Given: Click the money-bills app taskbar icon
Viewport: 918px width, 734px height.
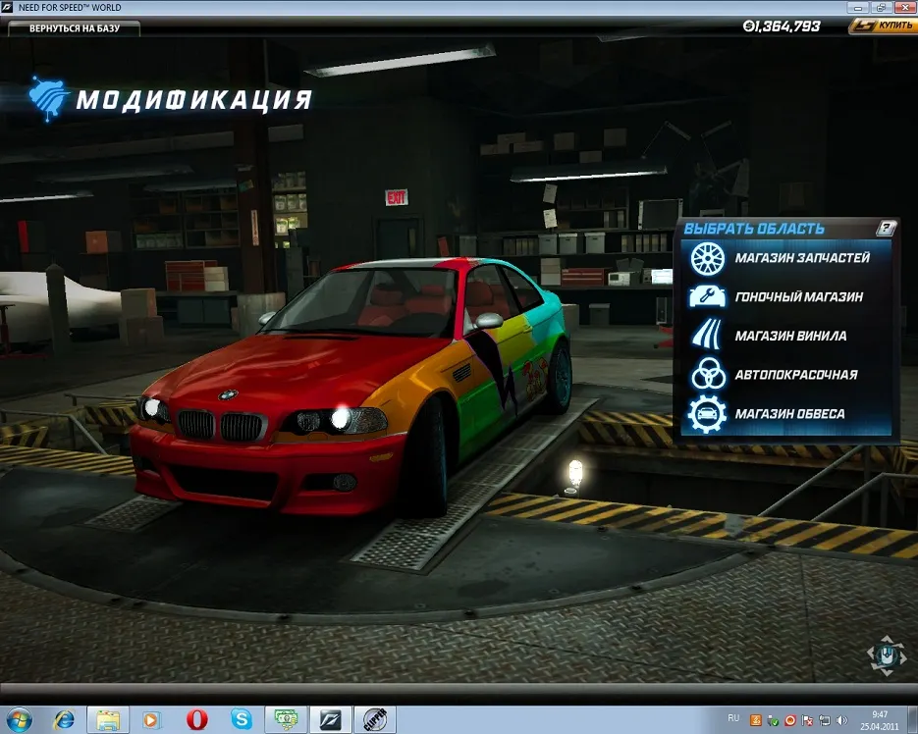Looking at the screenshot, I should [287, 719].
